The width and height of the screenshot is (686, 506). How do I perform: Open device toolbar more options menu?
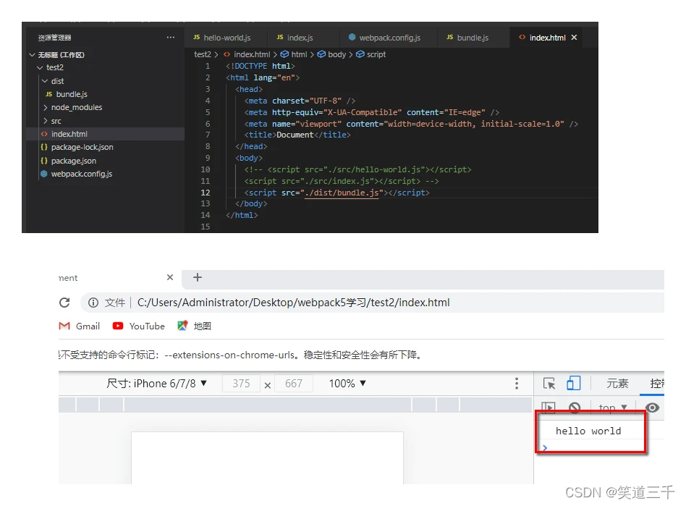click(x=517, y=384)
